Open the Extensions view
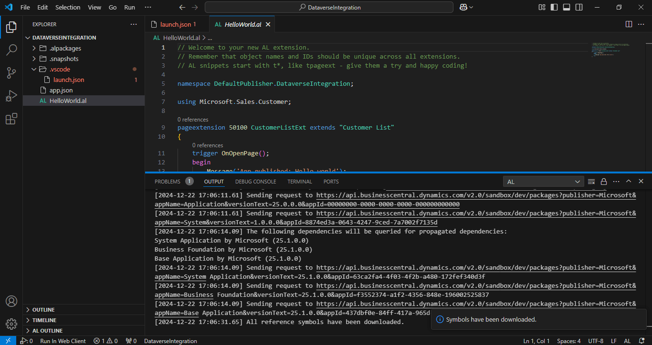The image size is (652, 345). pos(11,119)
